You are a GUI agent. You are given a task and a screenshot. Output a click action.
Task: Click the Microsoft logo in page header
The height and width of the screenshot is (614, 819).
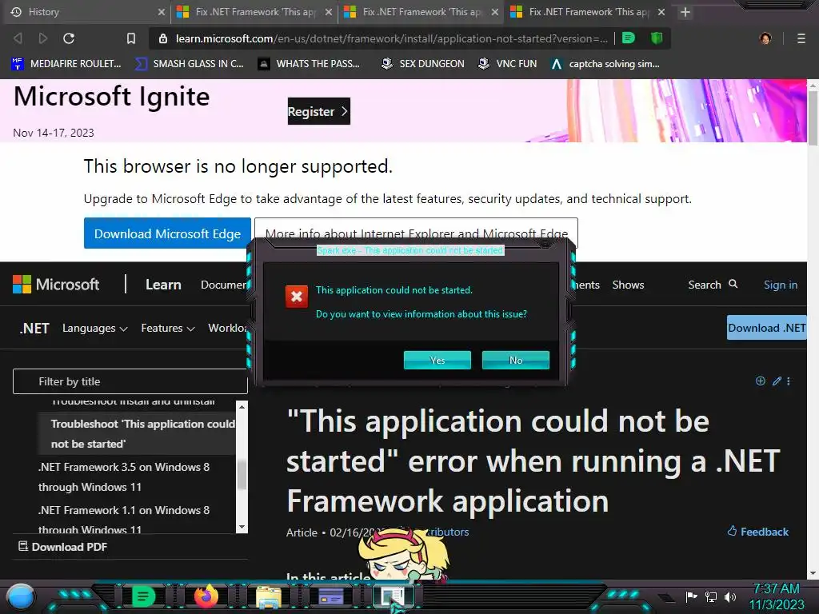[x=56, y=285]
